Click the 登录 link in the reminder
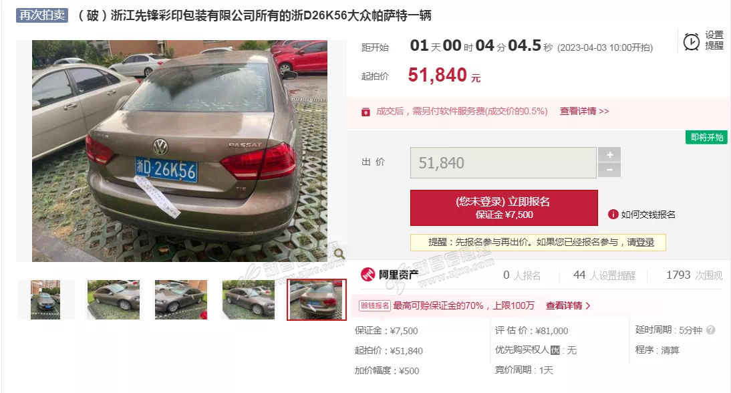This screenshot has height=393, width=731. 645,243
